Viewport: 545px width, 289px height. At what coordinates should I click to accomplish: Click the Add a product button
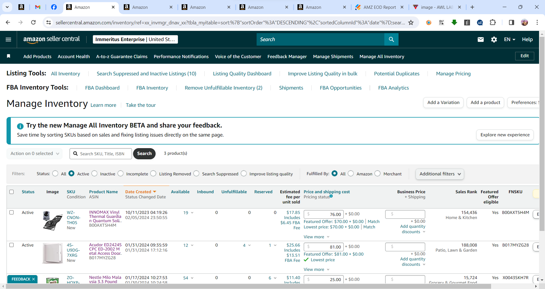pyautogui.click(x=485, y=103)
